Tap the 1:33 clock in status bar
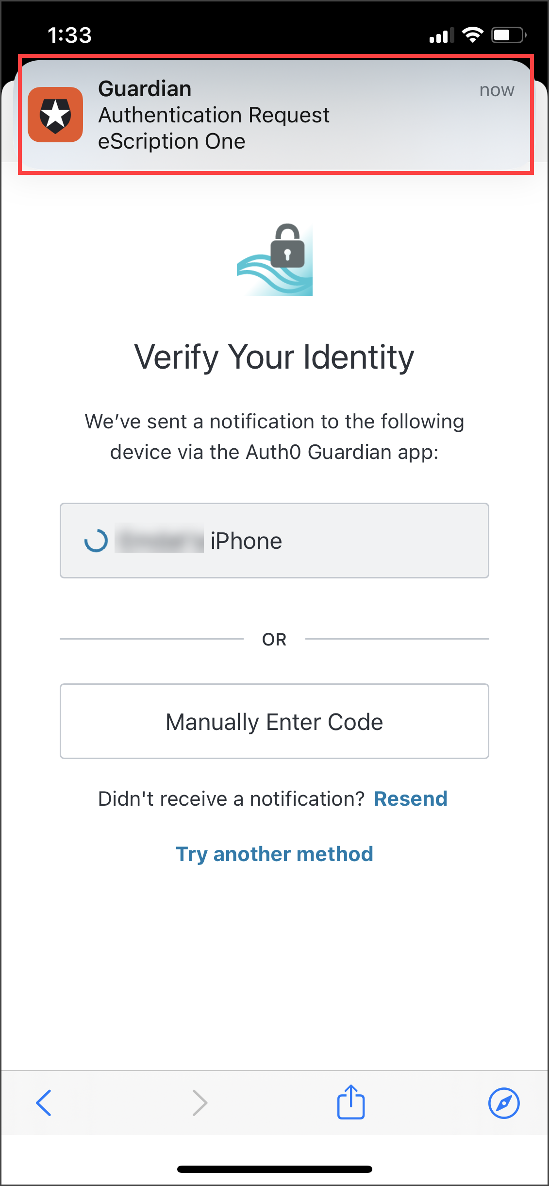Viewport: 549px width, 1186px height. pos(70,35)
